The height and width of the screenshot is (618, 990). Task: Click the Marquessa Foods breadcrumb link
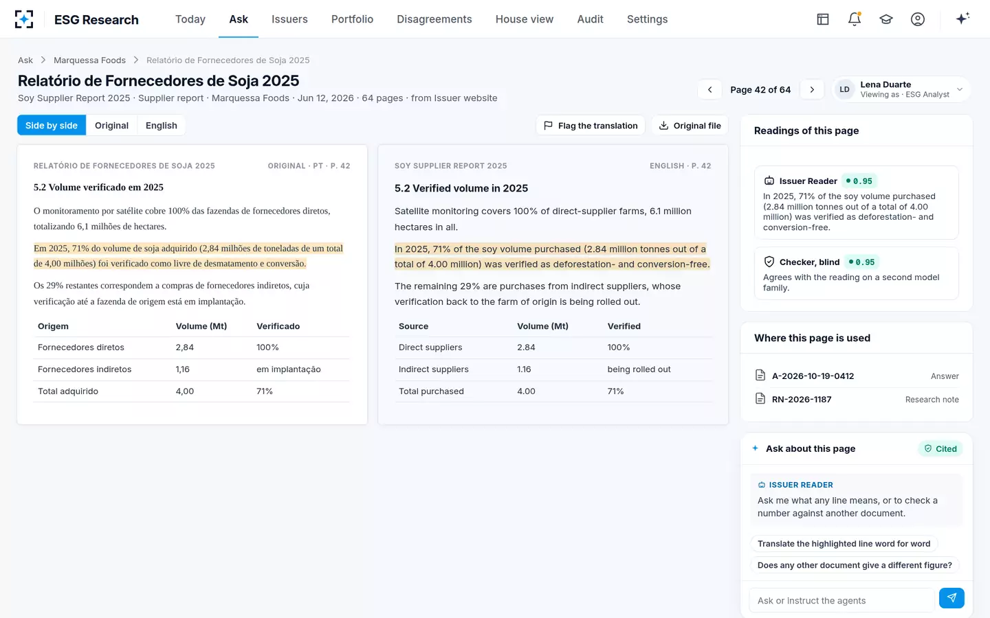pos(89,60)
